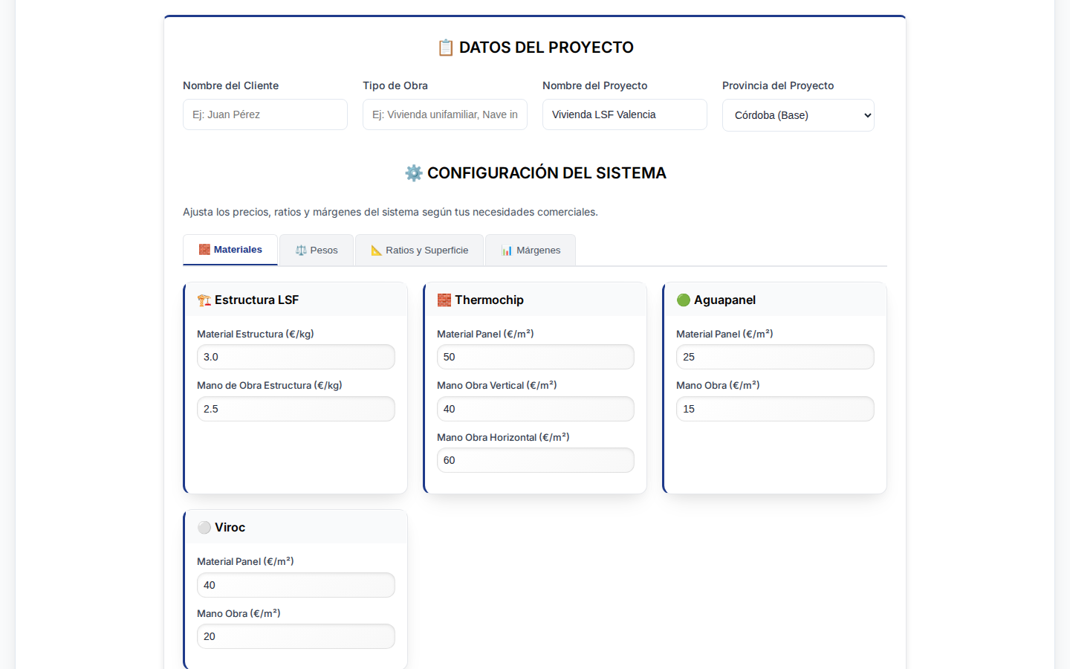1070x669 pixels.
Task: Select the Nombre del Proyecto field value
Action: click(x=624, y=114)
